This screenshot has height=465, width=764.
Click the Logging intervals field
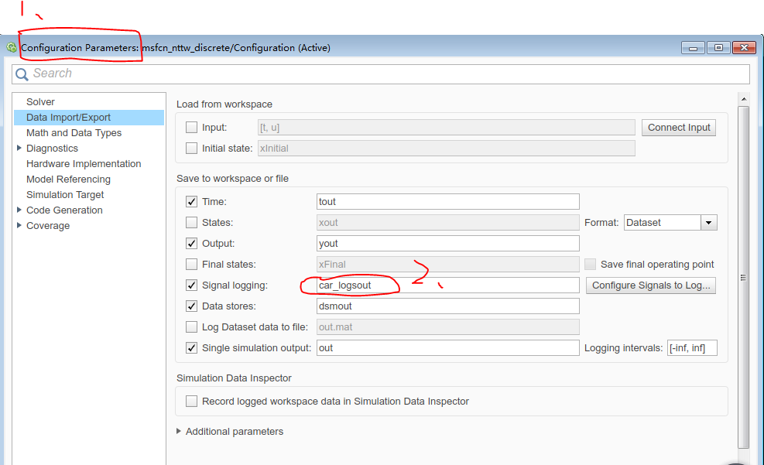coord(692,348)
